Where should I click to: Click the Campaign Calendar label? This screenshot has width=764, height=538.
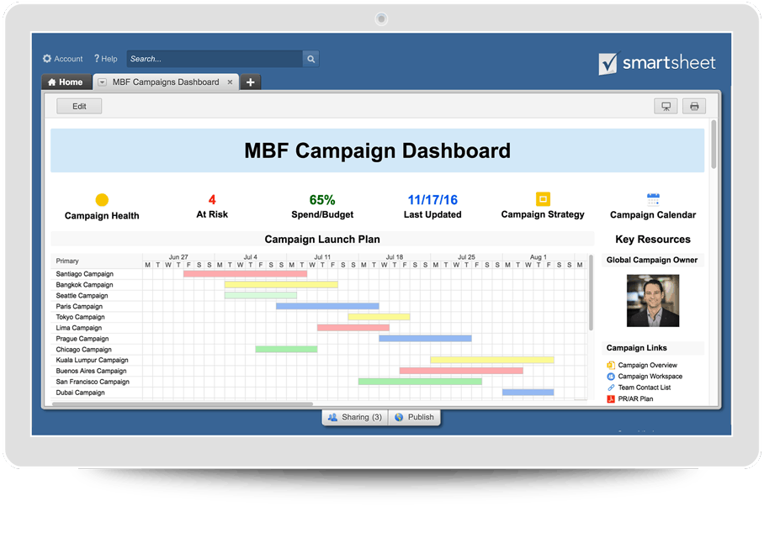click(653, 214)
